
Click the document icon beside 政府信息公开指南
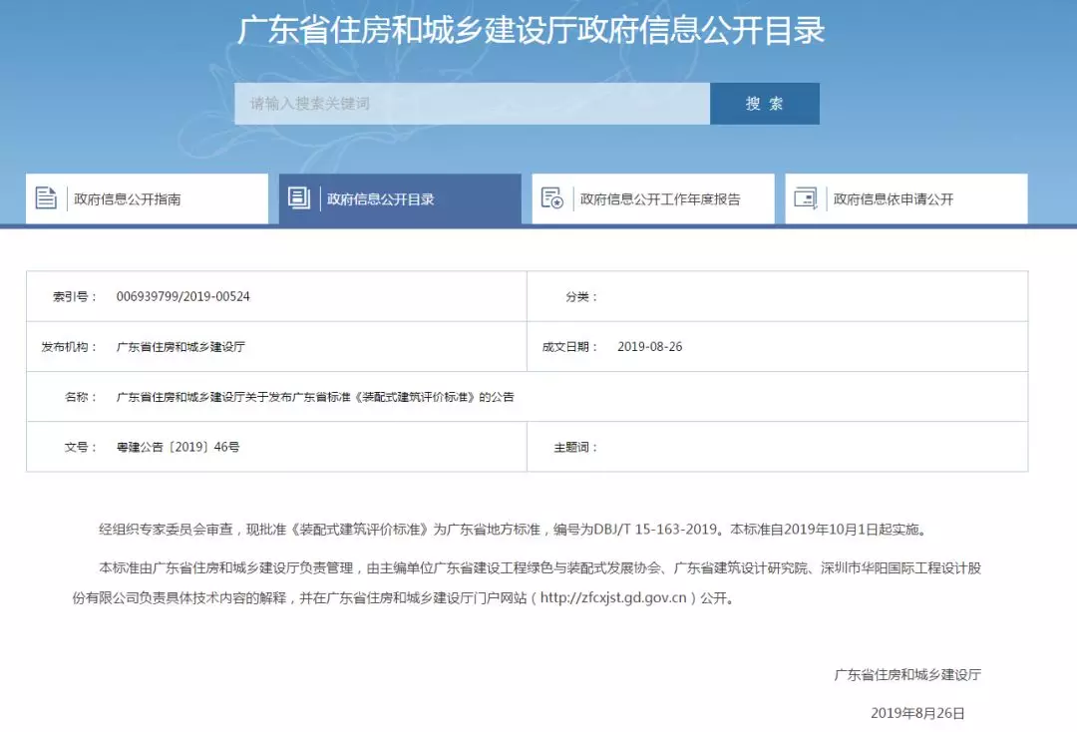pos(46,198)
